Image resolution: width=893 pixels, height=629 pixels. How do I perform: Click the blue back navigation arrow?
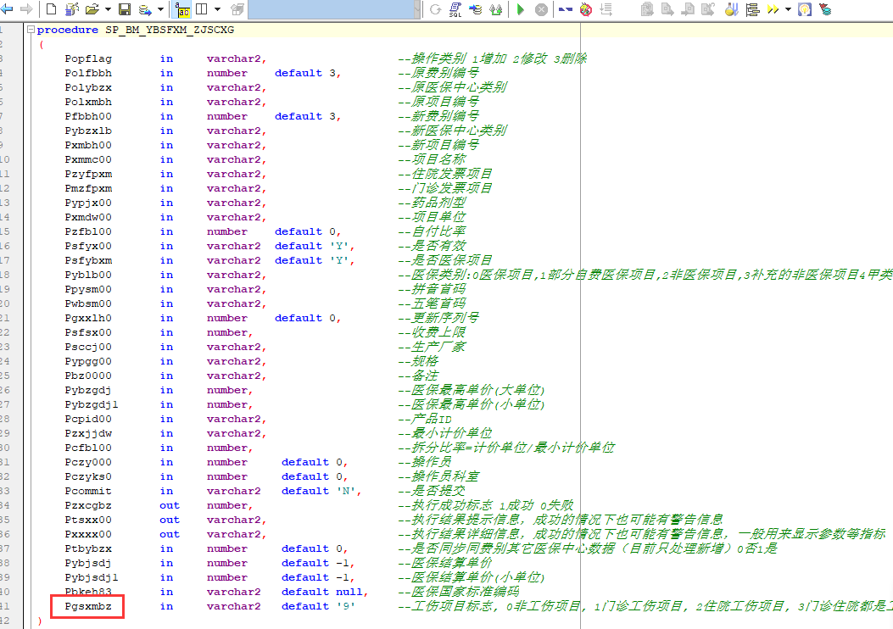[x=7, y=9]
